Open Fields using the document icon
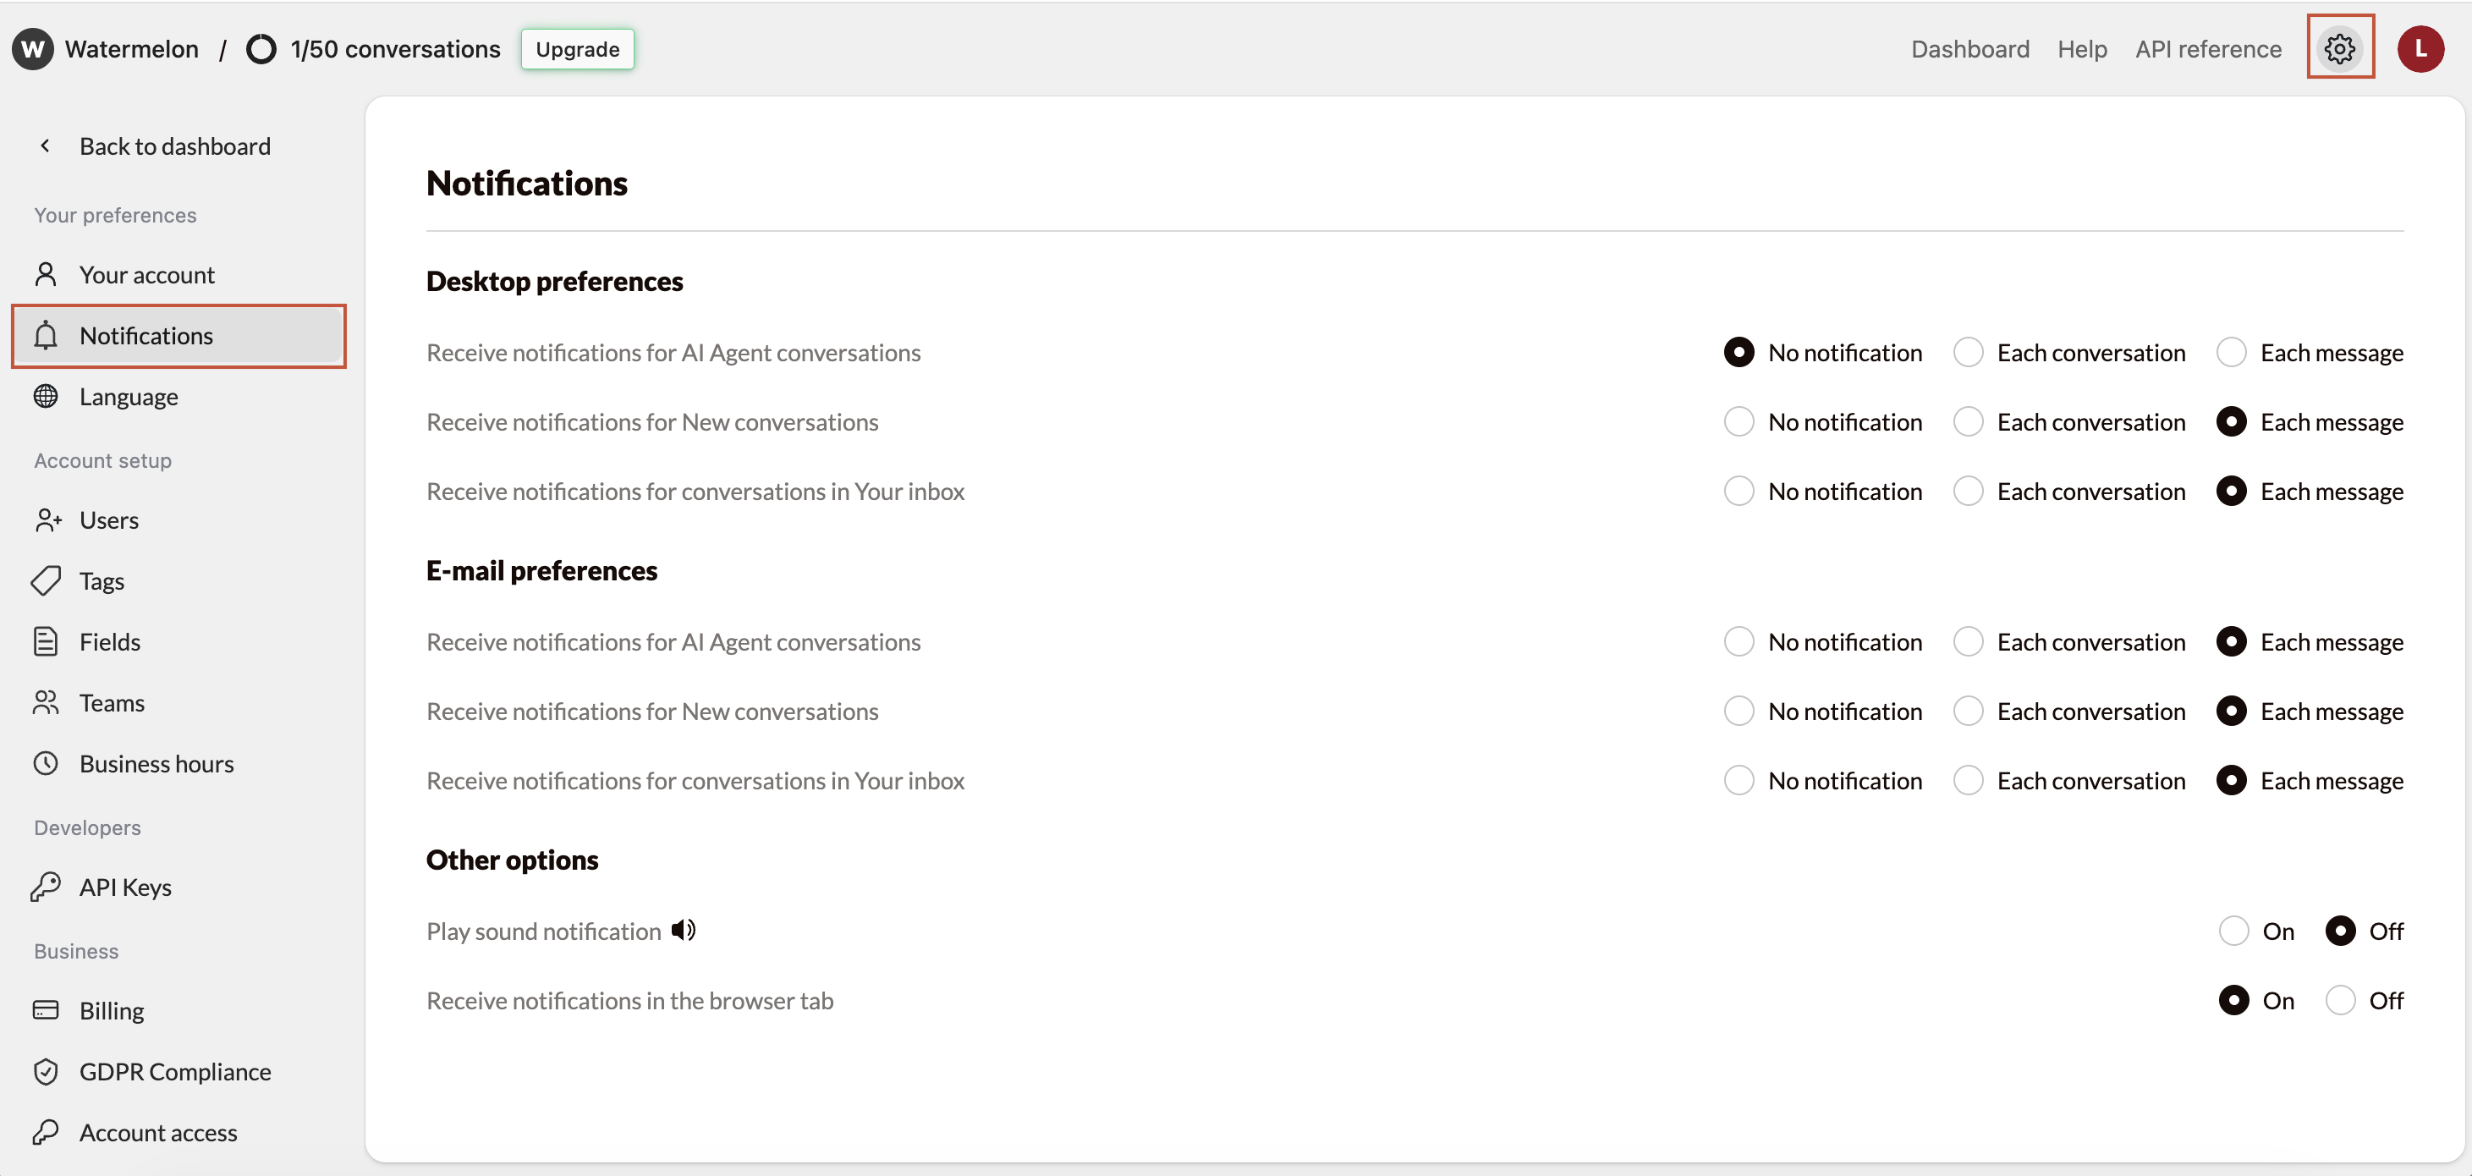Image resolution: width=2472 pixels, height=1176 pixels. tap(46, 641)
